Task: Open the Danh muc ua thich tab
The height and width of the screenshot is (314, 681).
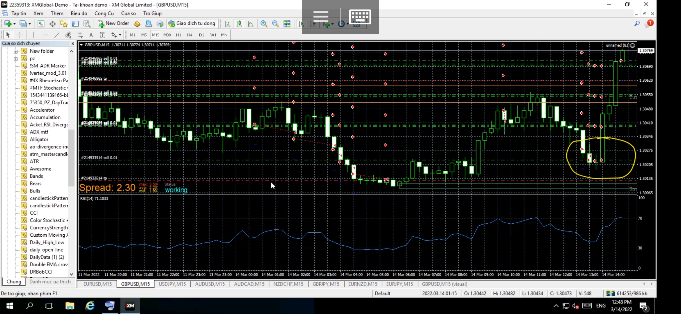Action: click(50, 282)
